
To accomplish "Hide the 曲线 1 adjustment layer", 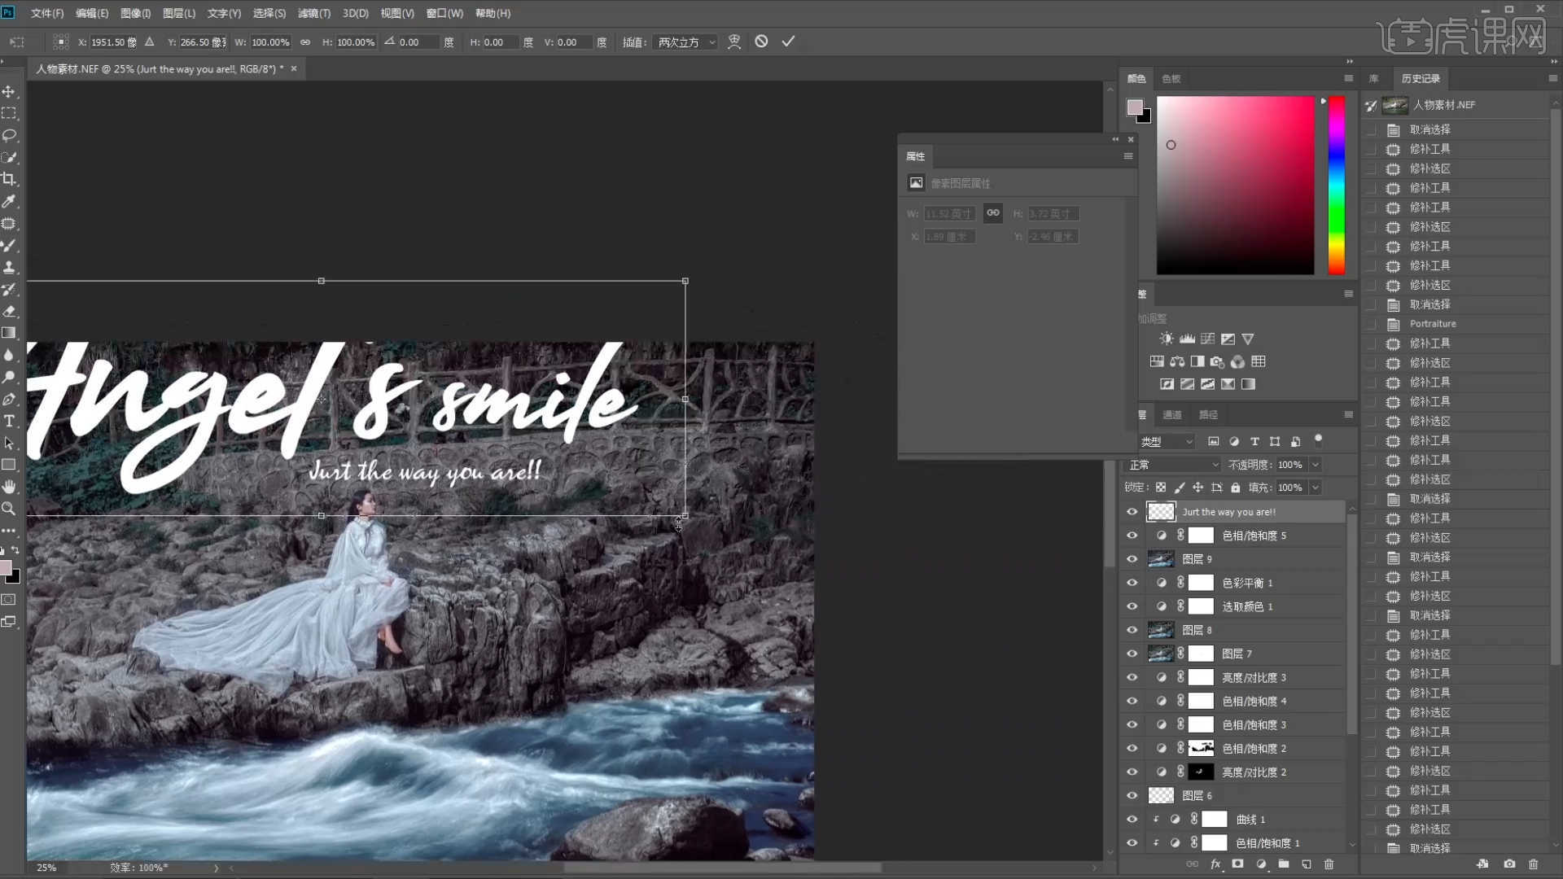I will coord(1132,820).
